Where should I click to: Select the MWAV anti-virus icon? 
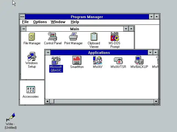click(x=98, y=62)
